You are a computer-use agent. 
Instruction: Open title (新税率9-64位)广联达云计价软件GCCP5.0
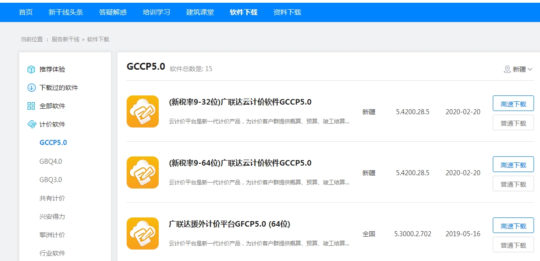tap(240, 163)
